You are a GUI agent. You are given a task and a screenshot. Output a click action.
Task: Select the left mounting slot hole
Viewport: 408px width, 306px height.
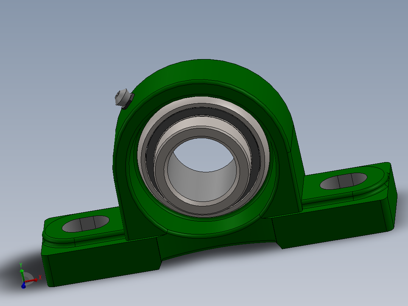[86, 224]
